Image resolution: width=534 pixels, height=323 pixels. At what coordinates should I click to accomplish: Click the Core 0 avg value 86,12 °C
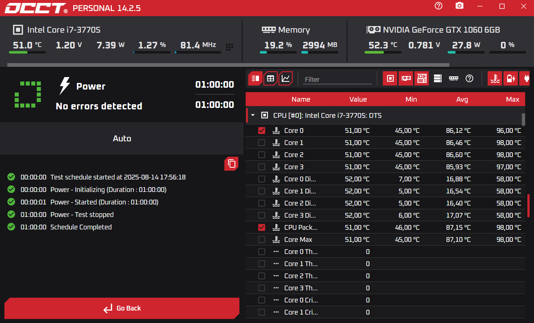[x=458, y=130]
